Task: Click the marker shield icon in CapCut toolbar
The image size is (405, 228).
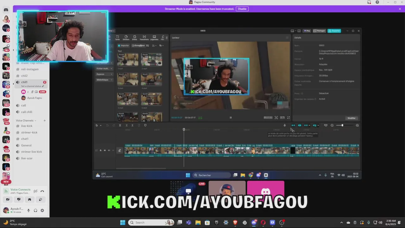Action: coord(145,125)
